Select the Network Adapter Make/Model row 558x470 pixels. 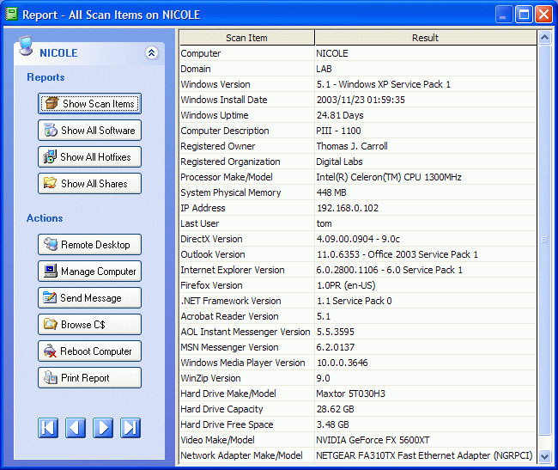(358, 455)
